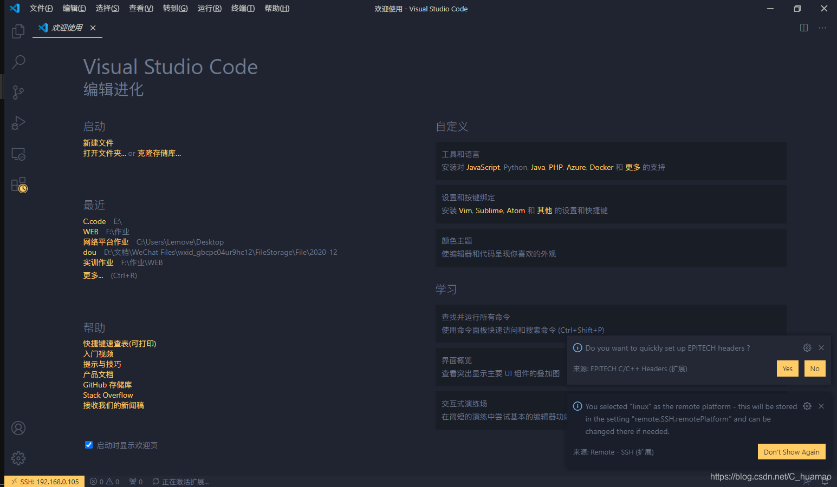Open 帮助(H) menu

(x=277, y=8)
